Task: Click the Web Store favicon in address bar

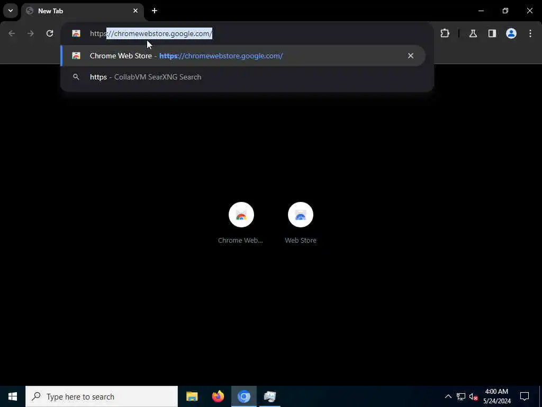Action: pyautogui.click(x=76, y=33)
